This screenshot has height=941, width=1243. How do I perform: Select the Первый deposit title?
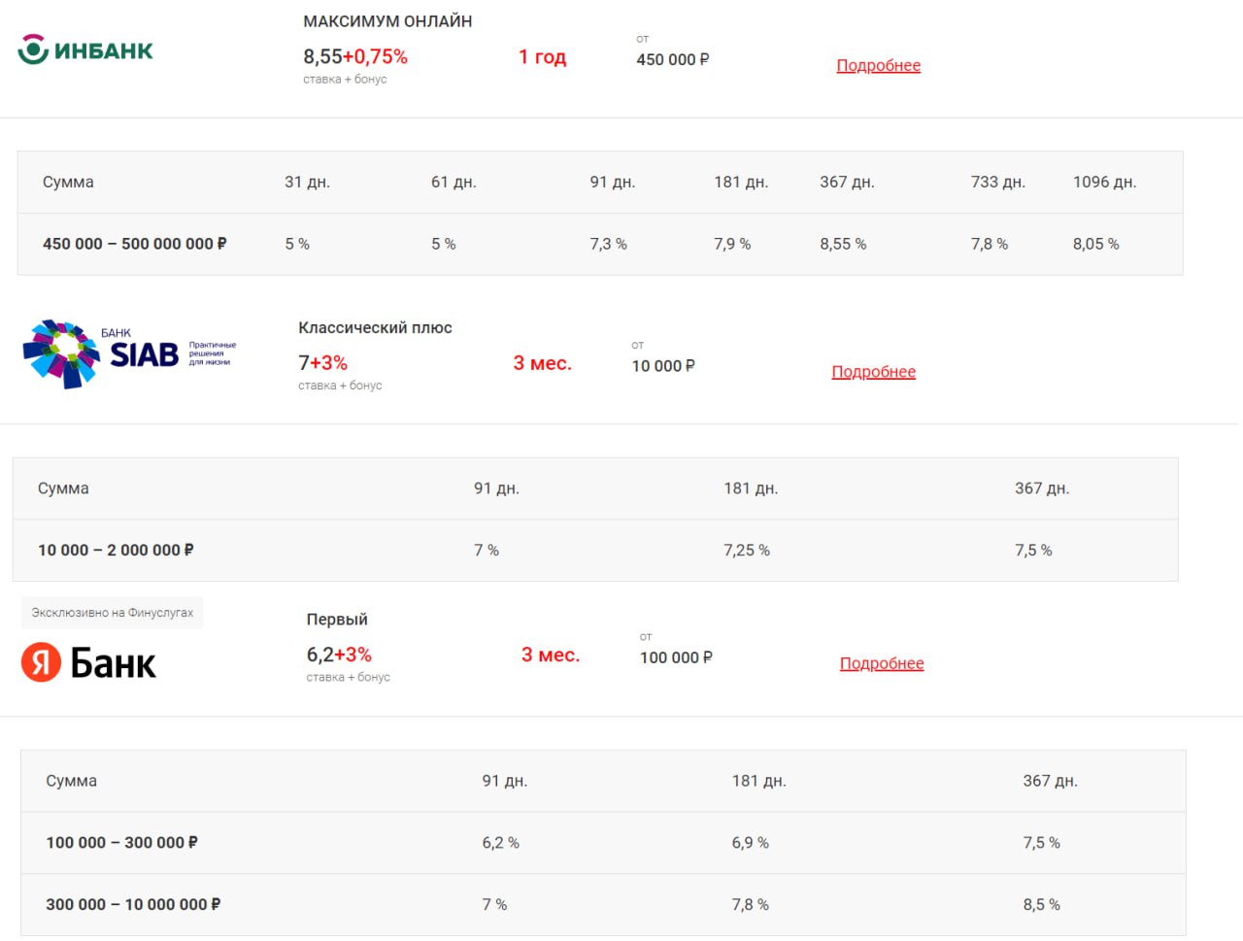(337, 620)
